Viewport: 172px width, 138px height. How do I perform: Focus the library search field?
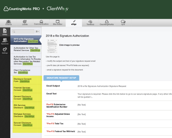(x=23, y=32)
